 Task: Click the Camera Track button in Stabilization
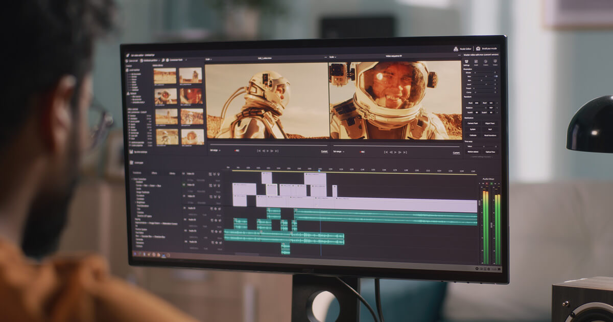[x=473, y=123]
